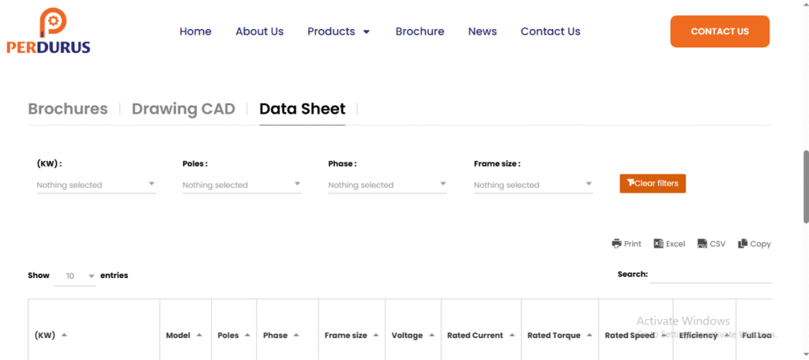Viewport: 809px width, 360px height.
Task: Open the Poles filter dropdown
Action: [x=241, y=185]
